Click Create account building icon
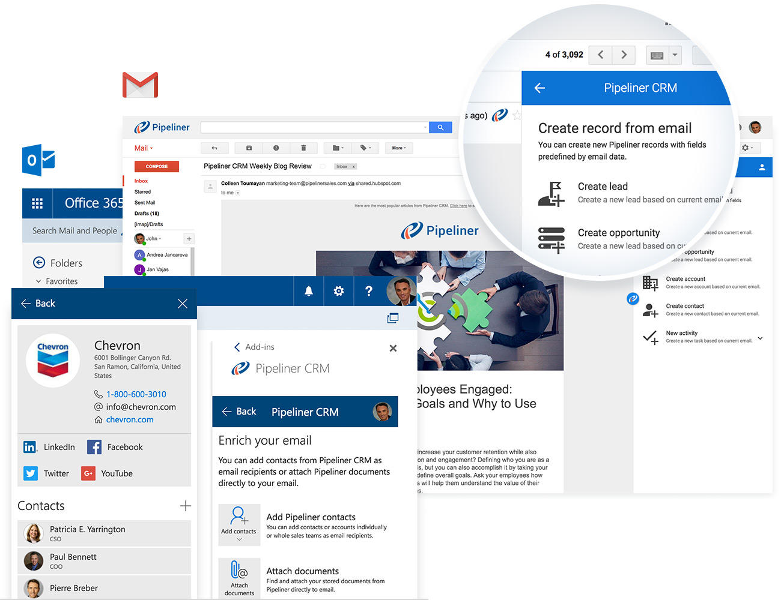 (651, 283)
